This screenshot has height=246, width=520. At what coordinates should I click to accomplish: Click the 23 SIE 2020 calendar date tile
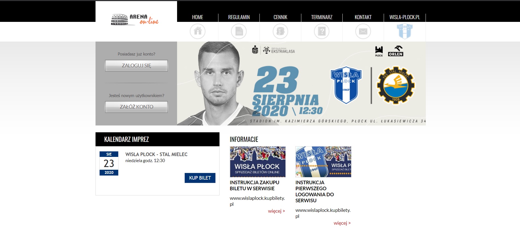coord(109,163)
